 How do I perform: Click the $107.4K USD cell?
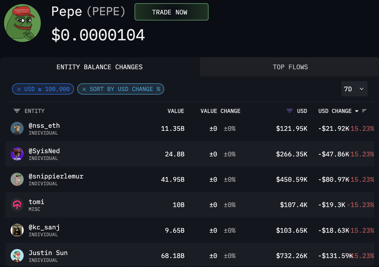(x=294, y=205)
